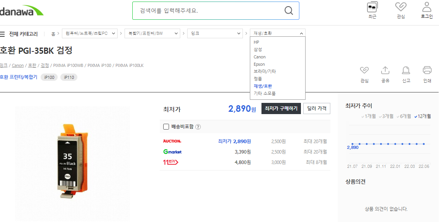Select the 1개월 trend period
The image size is (439, 222).
369,116
